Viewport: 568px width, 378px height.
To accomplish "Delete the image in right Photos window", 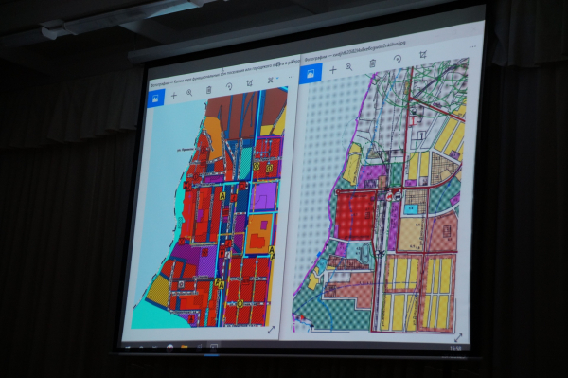I will click(x=372, y=63).
